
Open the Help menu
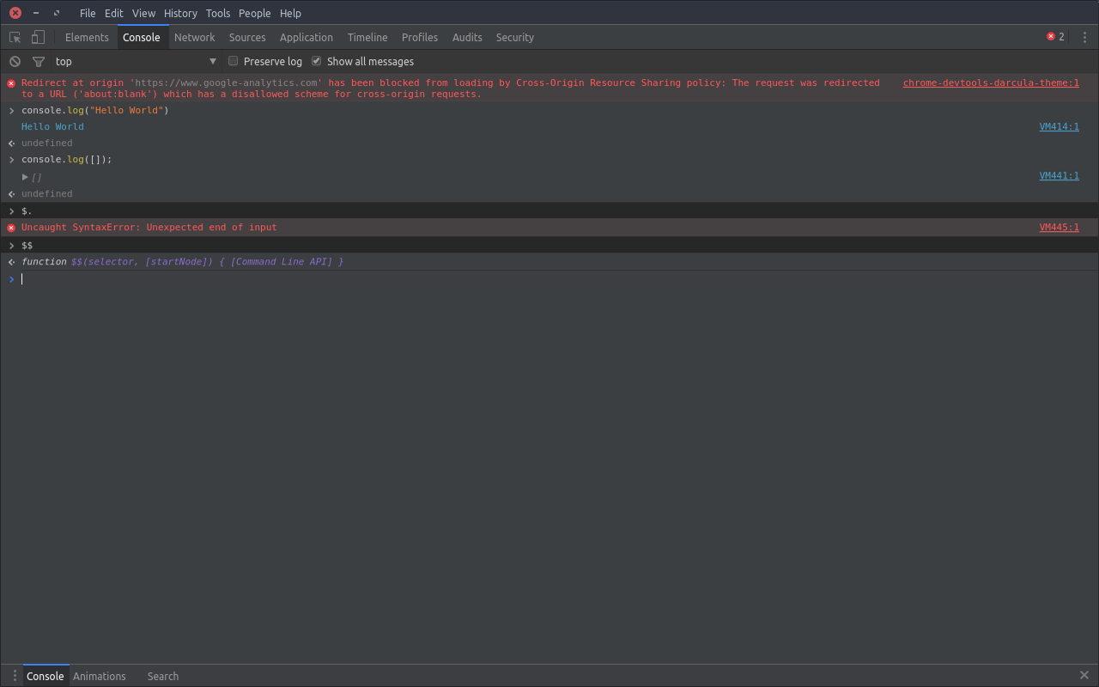[290, 13]
